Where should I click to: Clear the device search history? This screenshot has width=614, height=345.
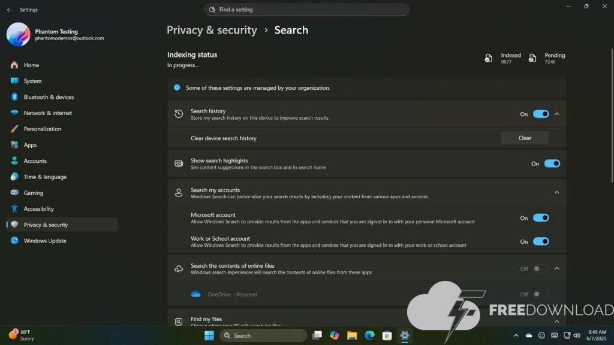[x=525, y=138]
